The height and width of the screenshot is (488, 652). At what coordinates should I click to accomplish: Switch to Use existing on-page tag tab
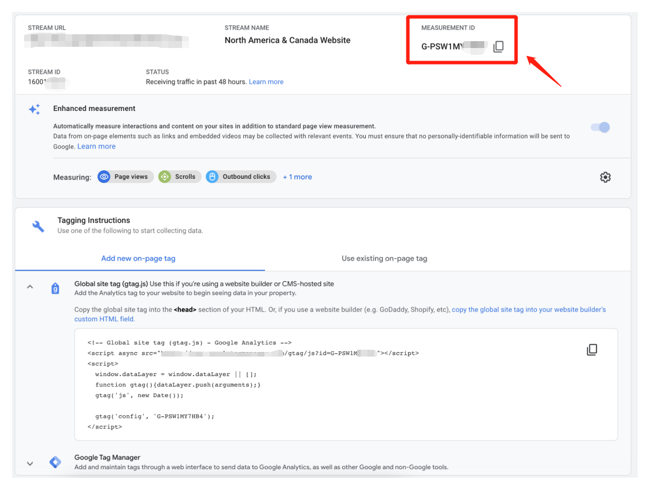pyautogui.click(x=384, y=258)
